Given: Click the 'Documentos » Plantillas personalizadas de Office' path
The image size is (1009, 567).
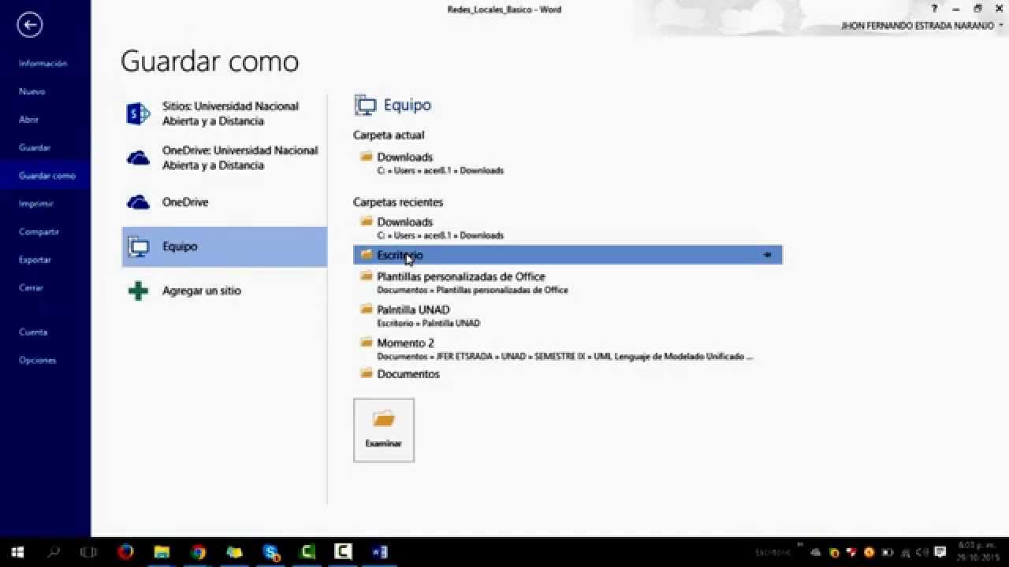Looking at the screenshot, I should point(472,291).
